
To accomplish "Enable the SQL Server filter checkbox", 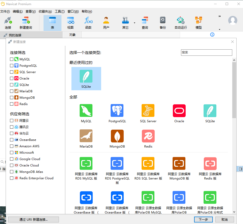I will [12, 72].
